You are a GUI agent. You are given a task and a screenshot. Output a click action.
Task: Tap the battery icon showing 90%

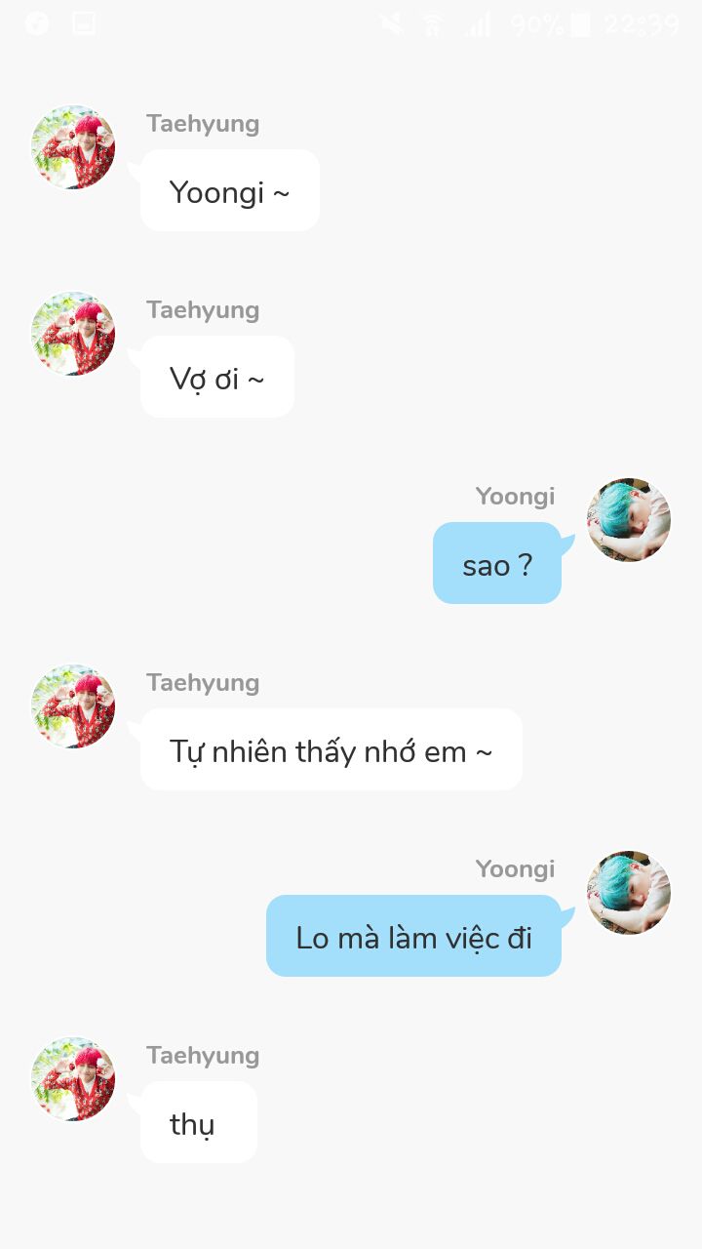tap(580, 24)
